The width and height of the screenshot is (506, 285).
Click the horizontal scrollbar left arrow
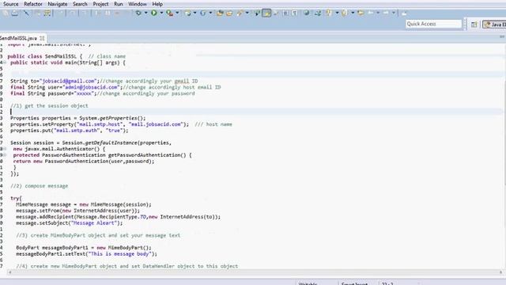pos(10,272)
